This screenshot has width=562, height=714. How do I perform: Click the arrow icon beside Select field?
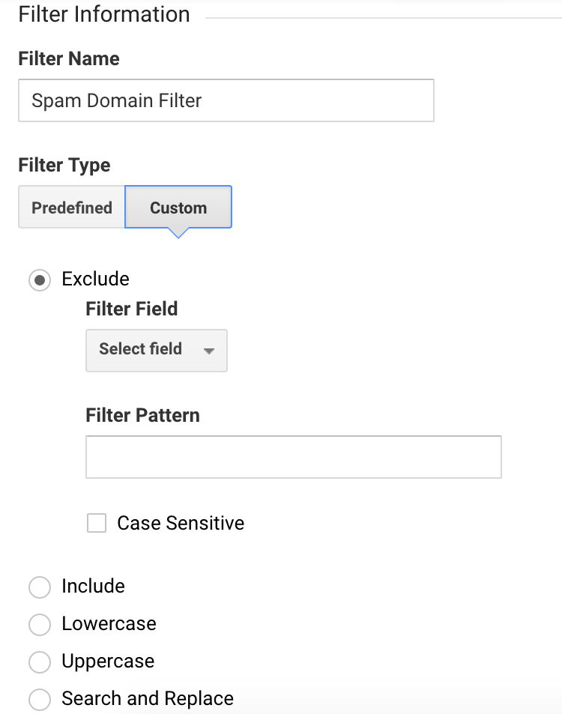pos(209,351)
